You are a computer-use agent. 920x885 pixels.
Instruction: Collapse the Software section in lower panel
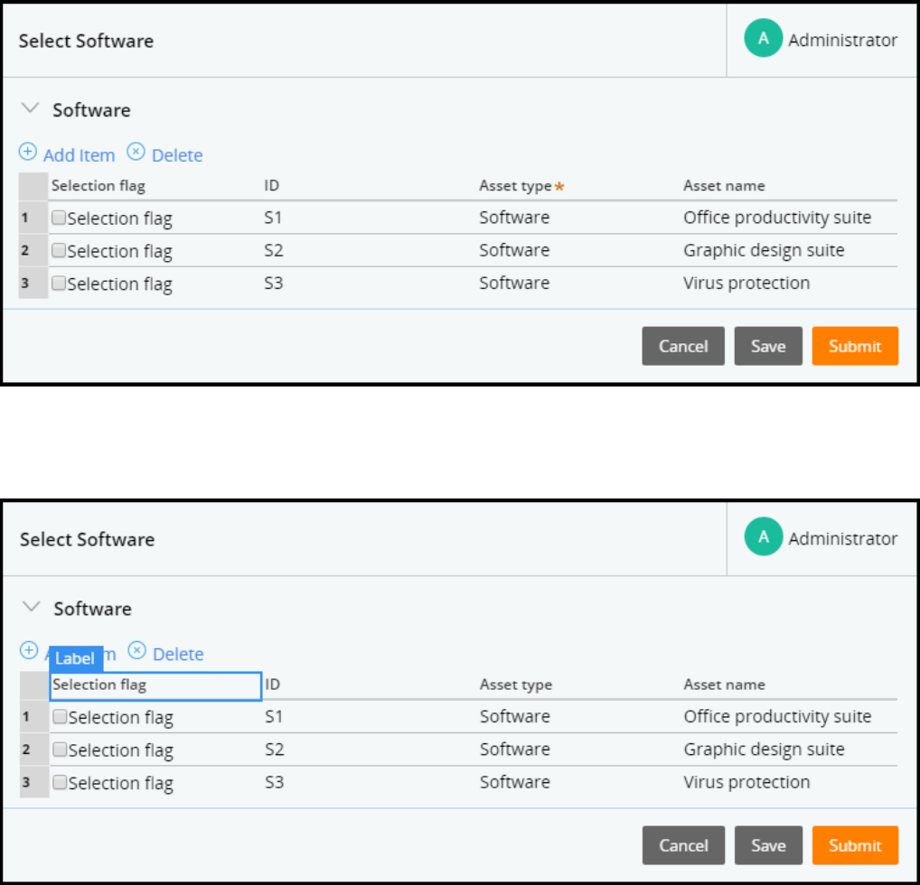click(x=32, y=608)
